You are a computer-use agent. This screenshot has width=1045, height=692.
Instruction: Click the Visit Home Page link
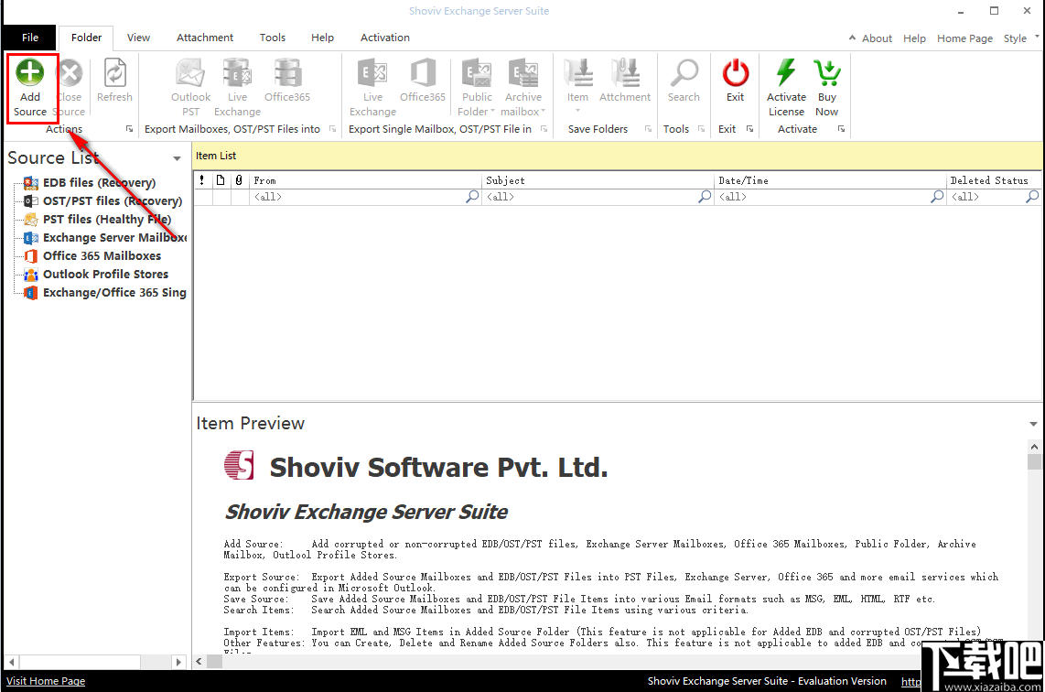[45, 681]
